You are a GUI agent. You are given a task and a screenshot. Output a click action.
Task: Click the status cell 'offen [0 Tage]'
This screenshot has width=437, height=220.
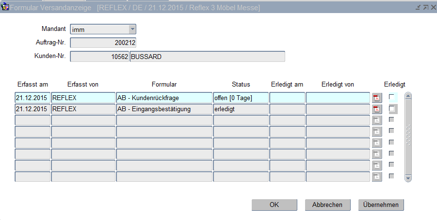[241, 98]
